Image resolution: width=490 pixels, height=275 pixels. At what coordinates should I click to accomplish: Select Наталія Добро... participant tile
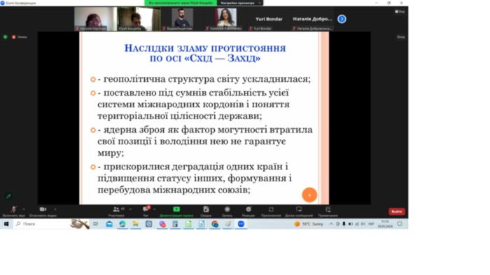pos(312,19)
